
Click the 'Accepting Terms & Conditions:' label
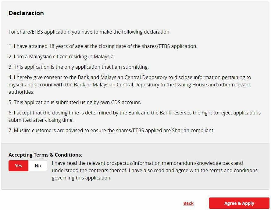point(45,155)
